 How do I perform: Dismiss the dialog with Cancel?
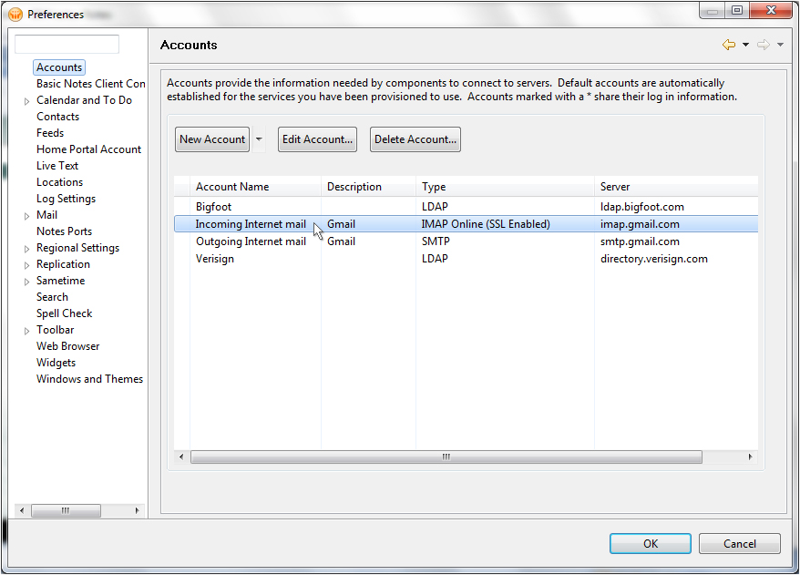coord(739,543)
